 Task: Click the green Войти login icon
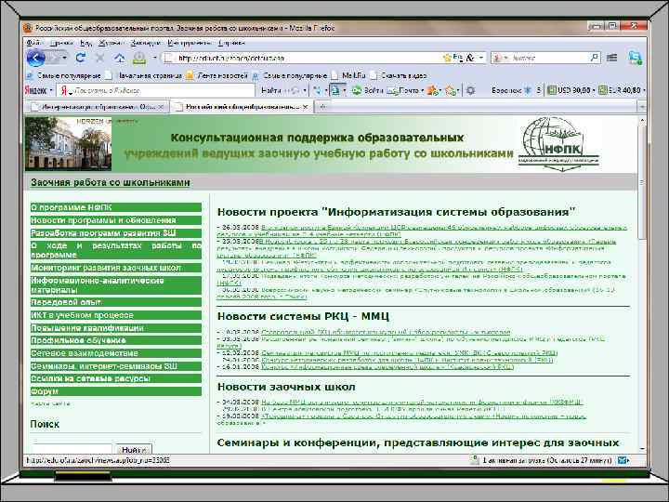357,90
